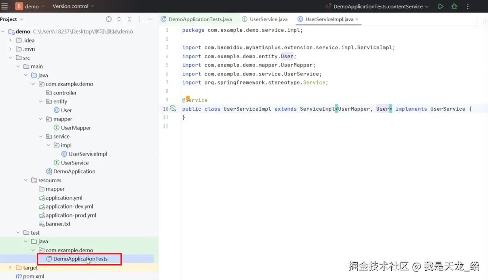Switch to DemoApplicationTests.java tab

196,19
